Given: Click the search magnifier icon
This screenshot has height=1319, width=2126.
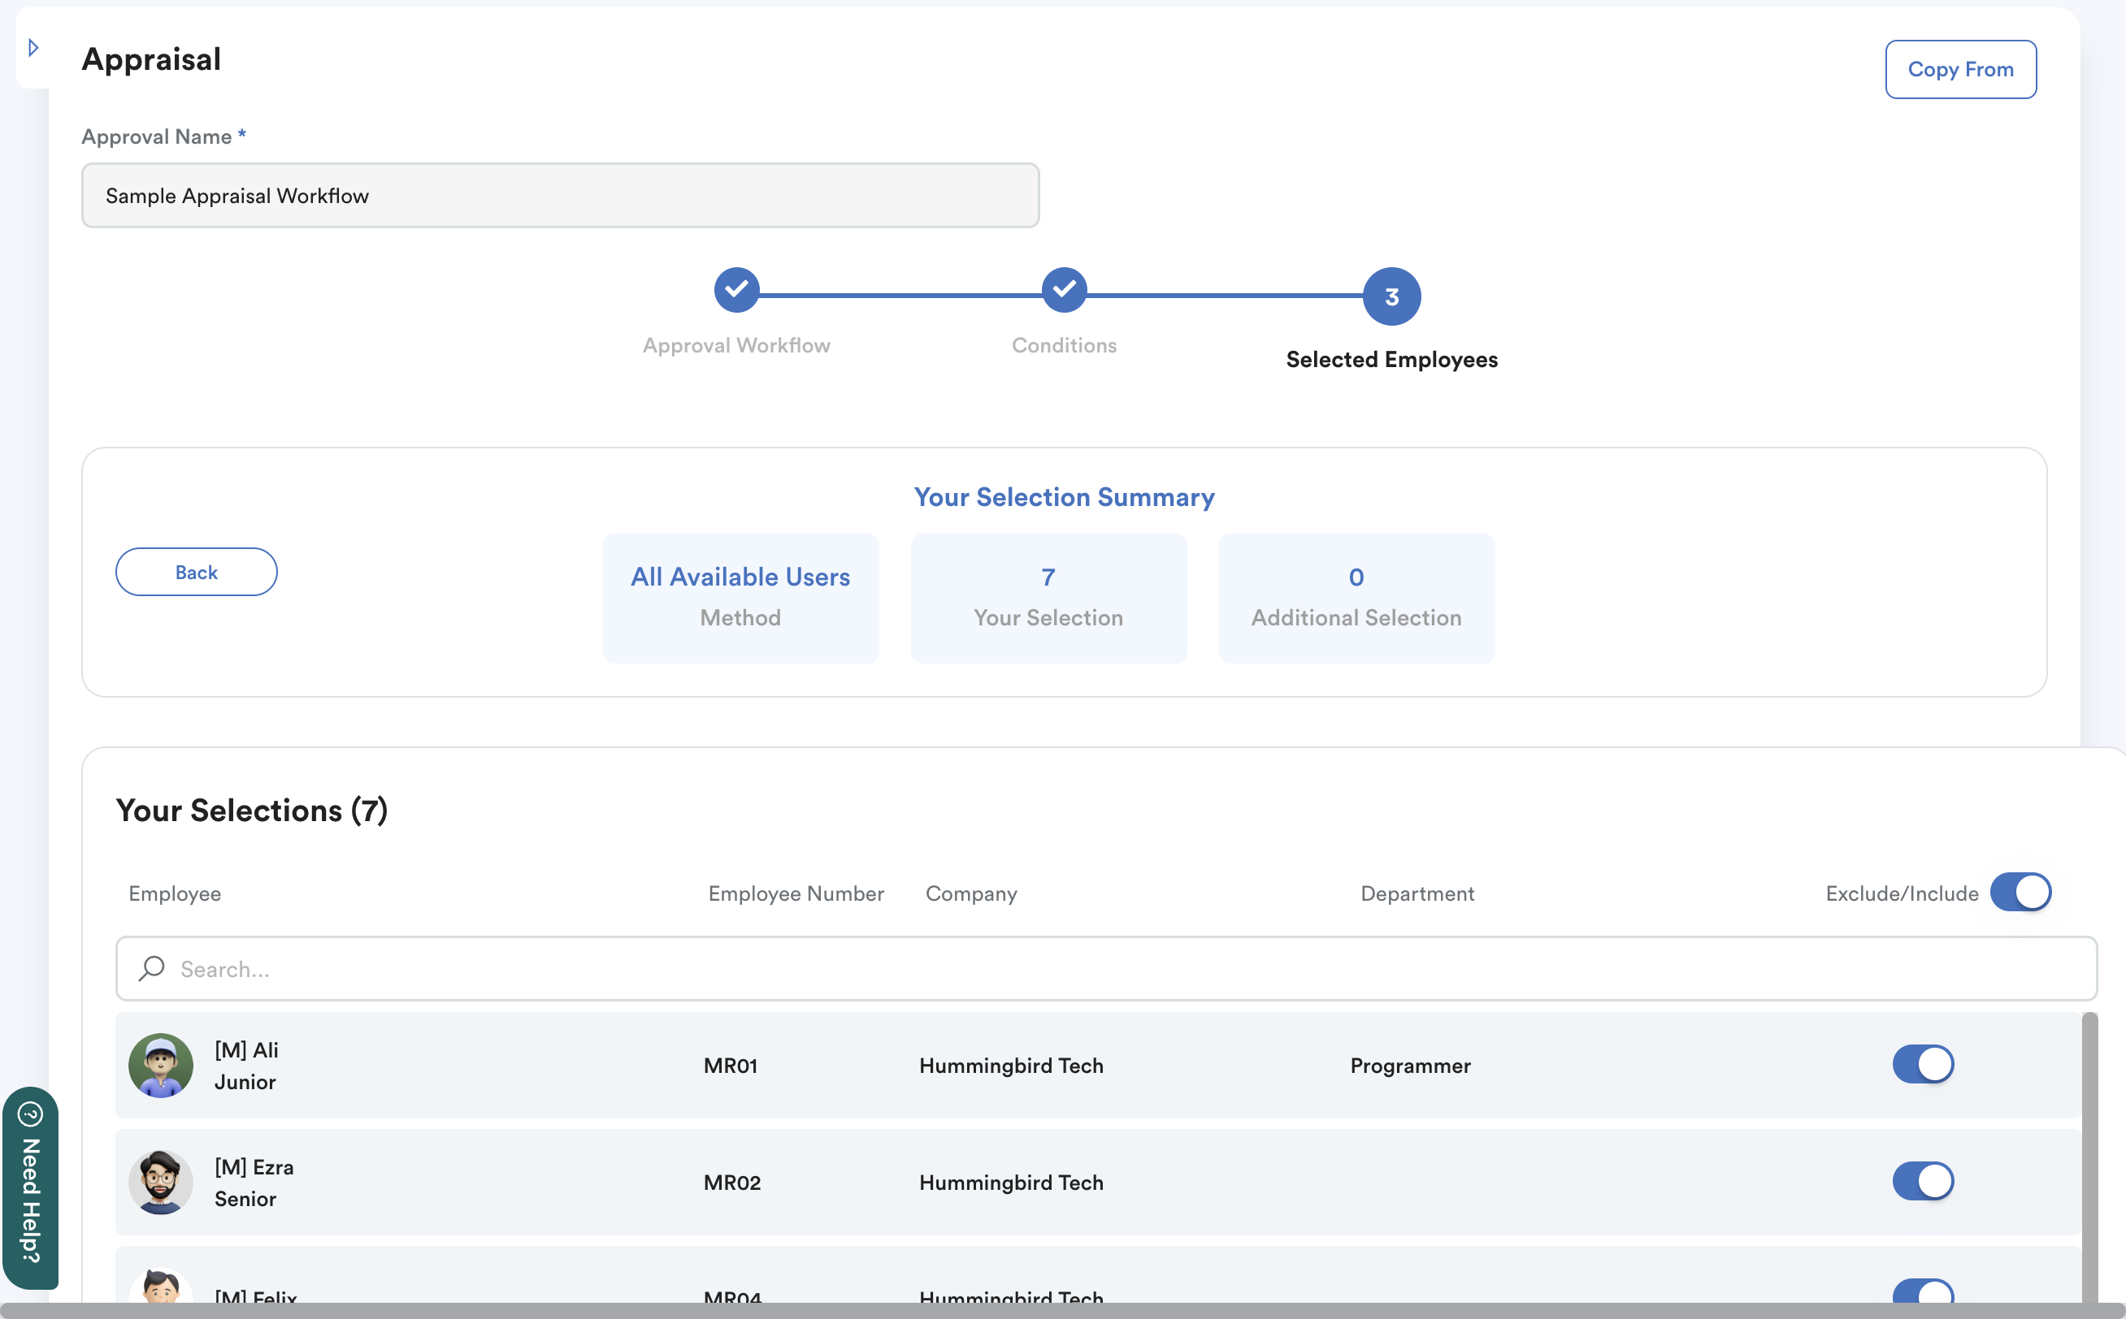Looking at the screenshot, I should [x=152, y=968].
